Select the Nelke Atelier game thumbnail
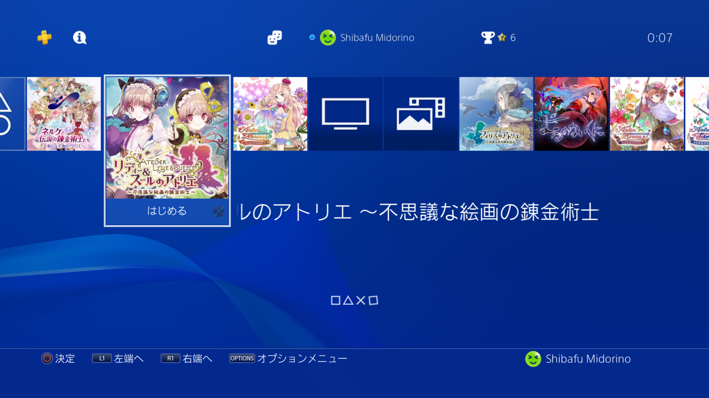The image size is (709, 398). point(64,114)
